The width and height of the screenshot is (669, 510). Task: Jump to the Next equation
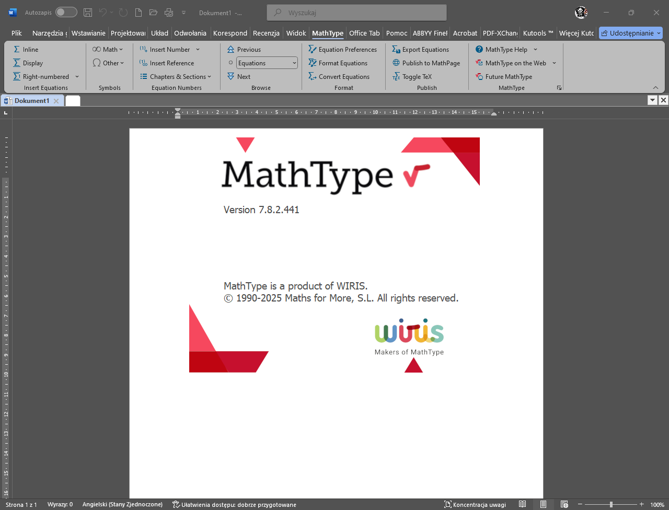click(239, 77)
